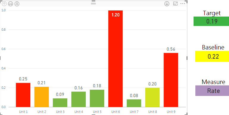Select the Unit 1 red bar

(23, 95)
